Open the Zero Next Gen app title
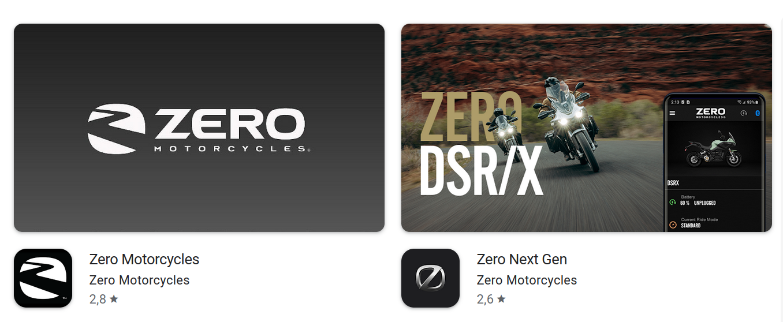The height and width of the screenshot is (322, 783). coord(522,259)
